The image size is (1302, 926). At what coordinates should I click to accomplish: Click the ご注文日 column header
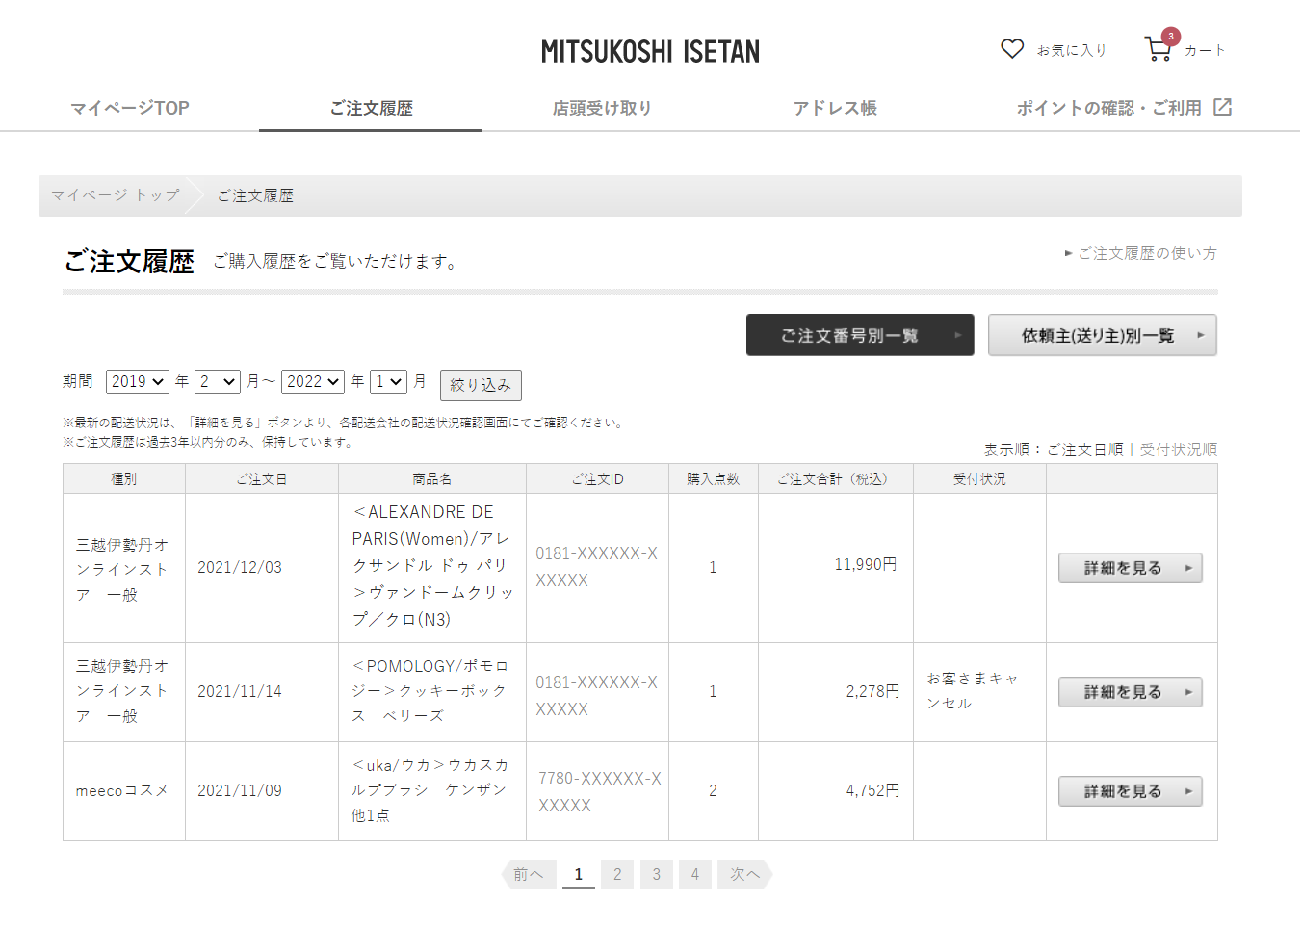(262, 478)
